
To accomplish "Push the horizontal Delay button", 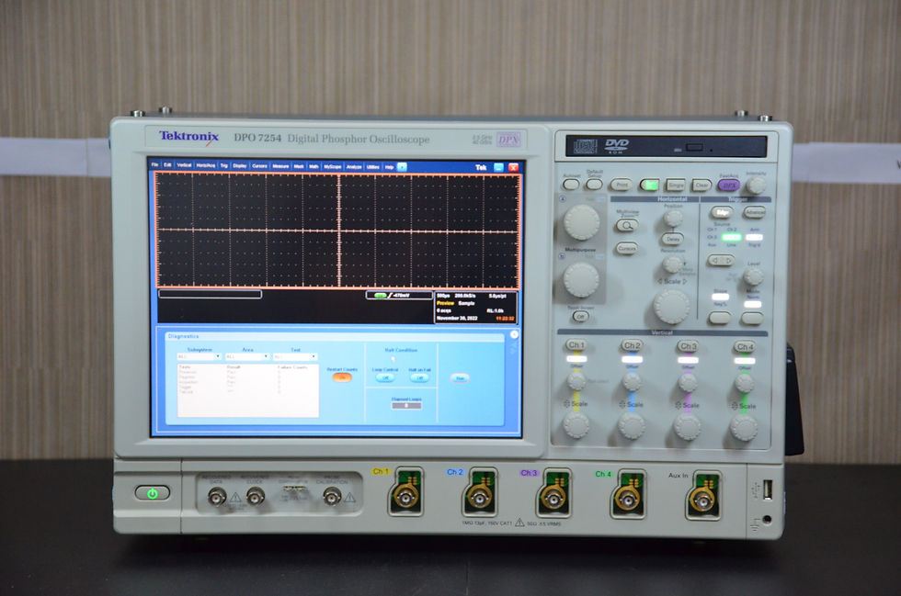I will (672, 239).
